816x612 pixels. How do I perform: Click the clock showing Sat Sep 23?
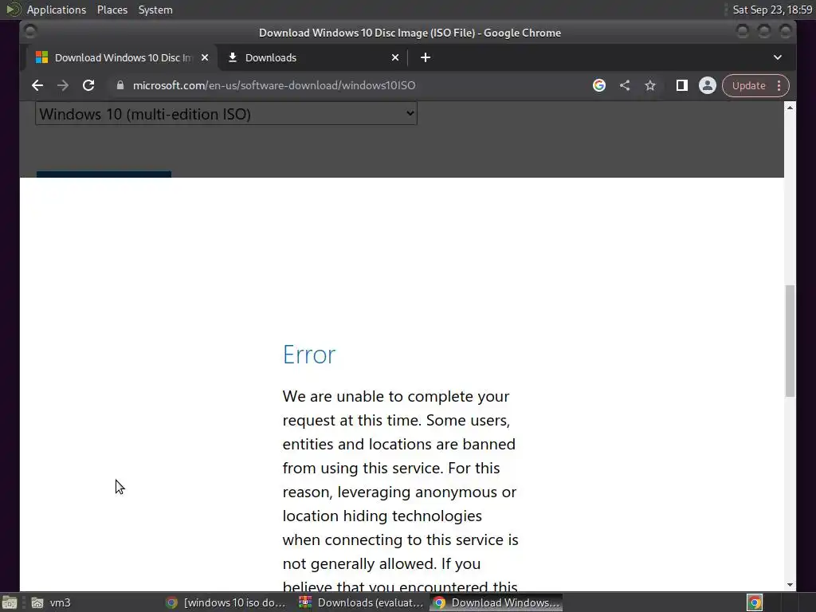771,10
